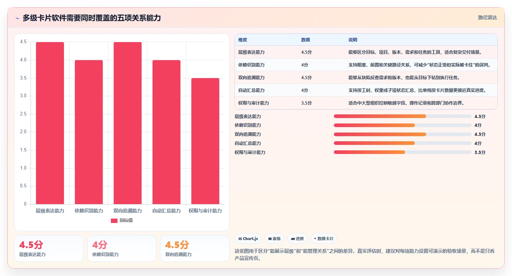Image resolution: width=512 pixels, height=276 pixels.
Task: Select the 进度 chip
Action: point(297,239)
